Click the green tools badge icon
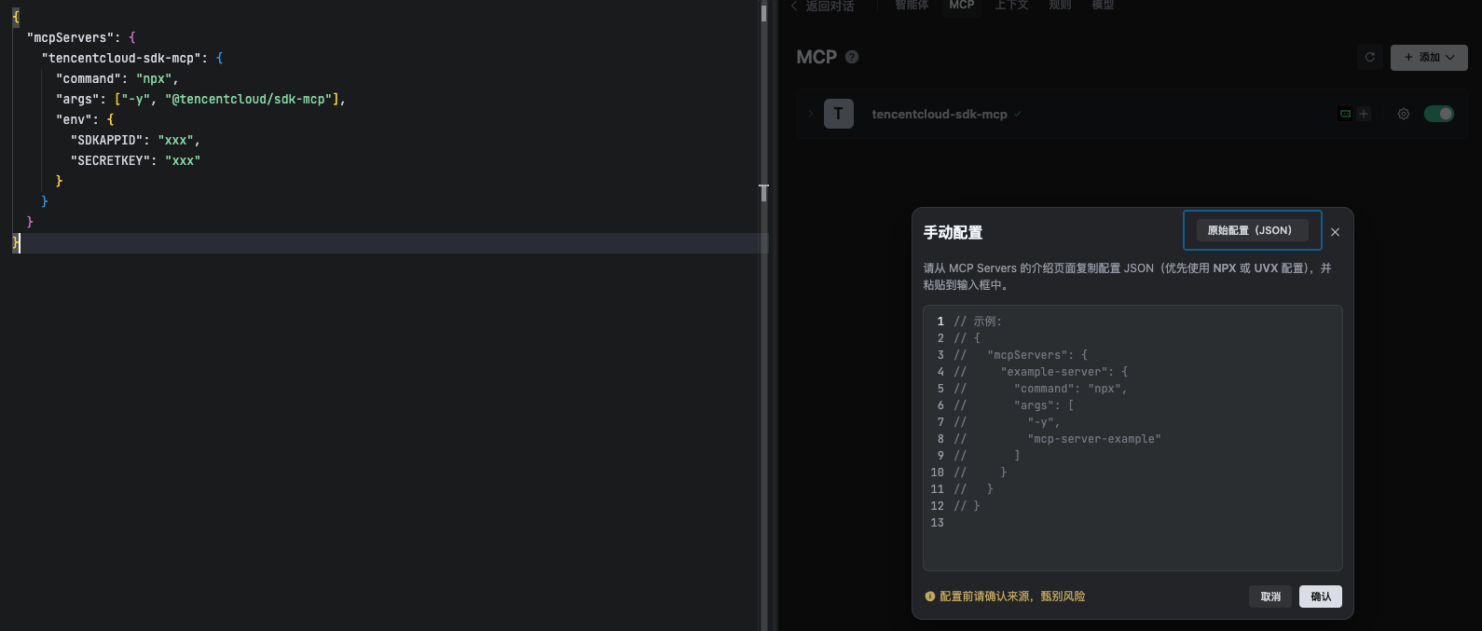The width and height of the screenshot is (1482, 631). coord(1345,114)
